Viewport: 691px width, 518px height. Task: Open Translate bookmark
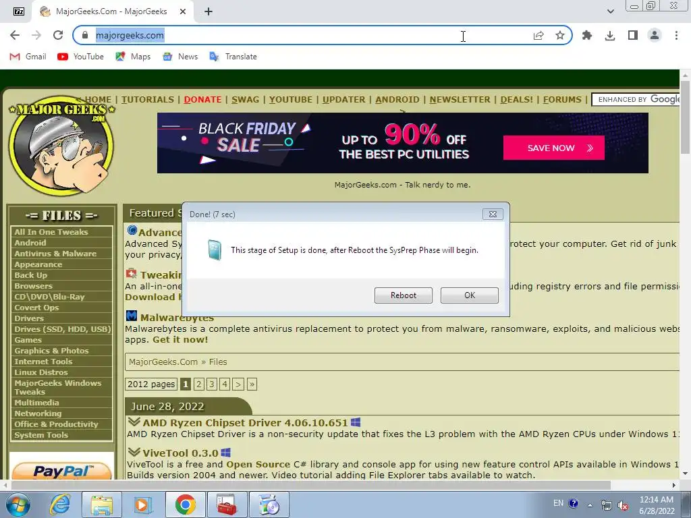(233, 57)
